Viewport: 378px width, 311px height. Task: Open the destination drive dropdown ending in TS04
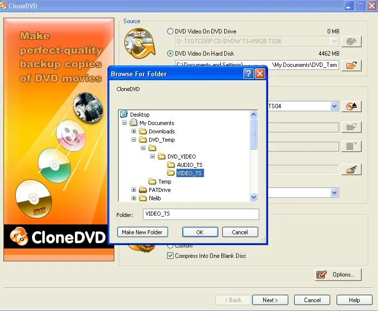(x=334, y=106)
